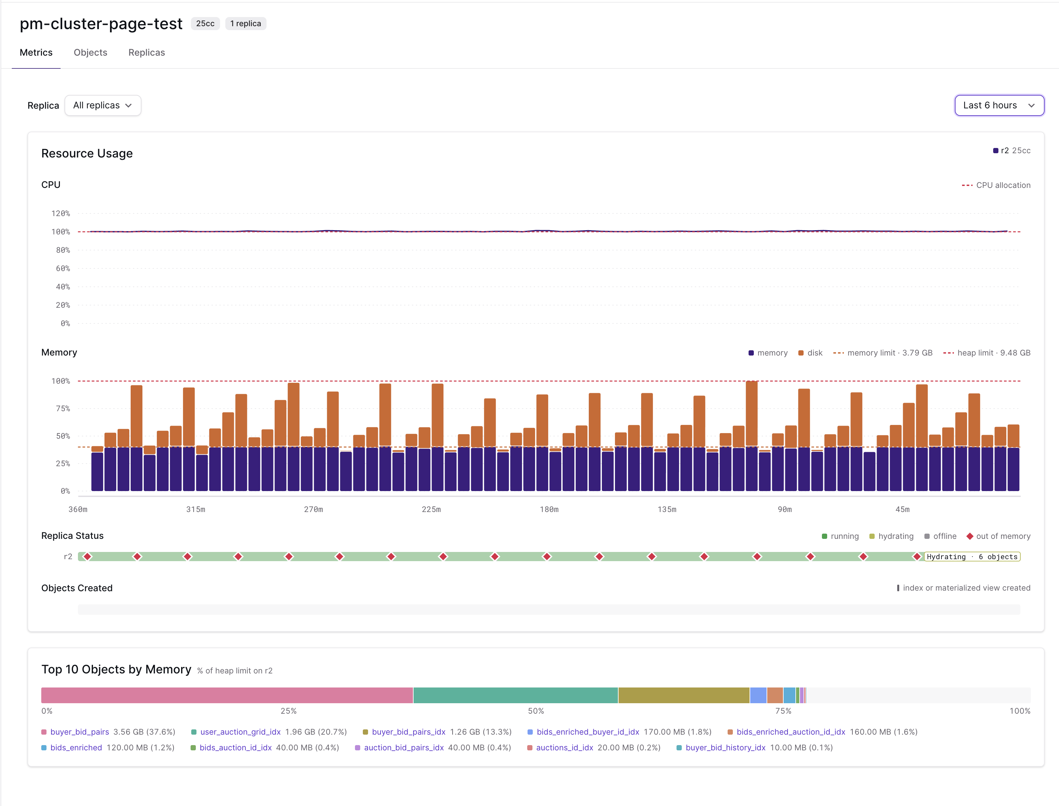Click the Hydrating · 6 objects status badge

coord(972,557)
